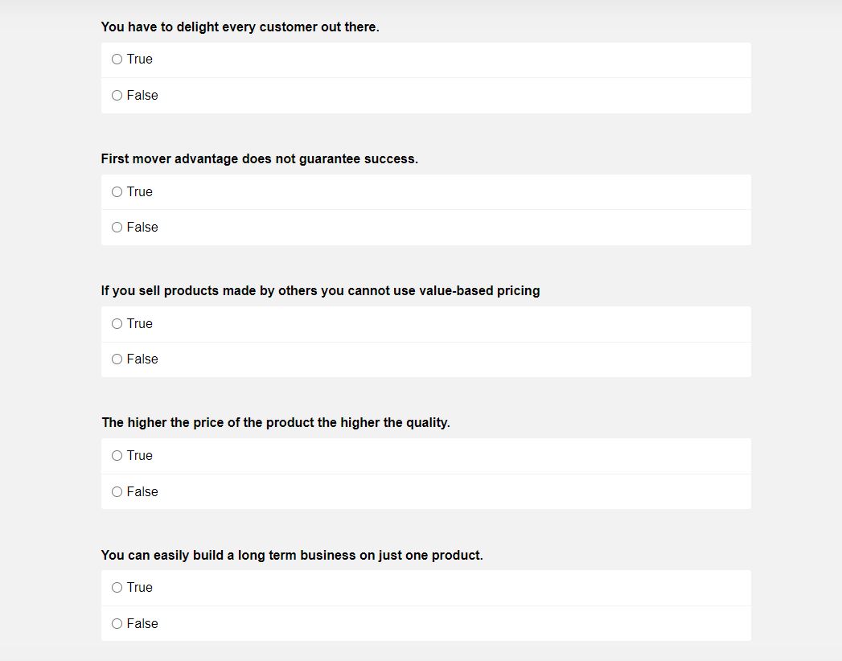Click 'True' label text under one-product question
842x661 pixels.
point(139,588)
